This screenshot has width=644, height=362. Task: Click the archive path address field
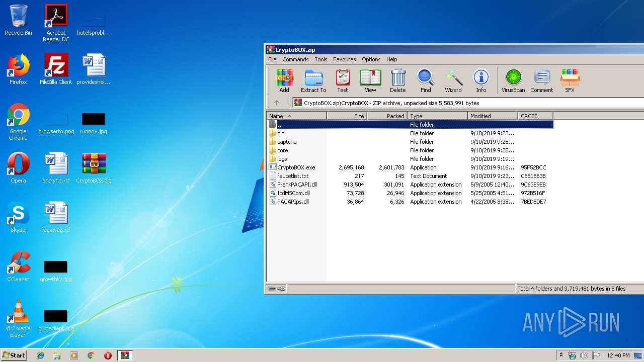(468, 103)
